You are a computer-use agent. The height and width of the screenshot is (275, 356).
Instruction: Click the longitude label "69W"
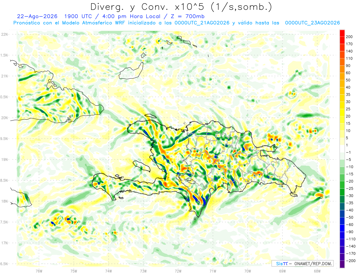coord(282,271)
